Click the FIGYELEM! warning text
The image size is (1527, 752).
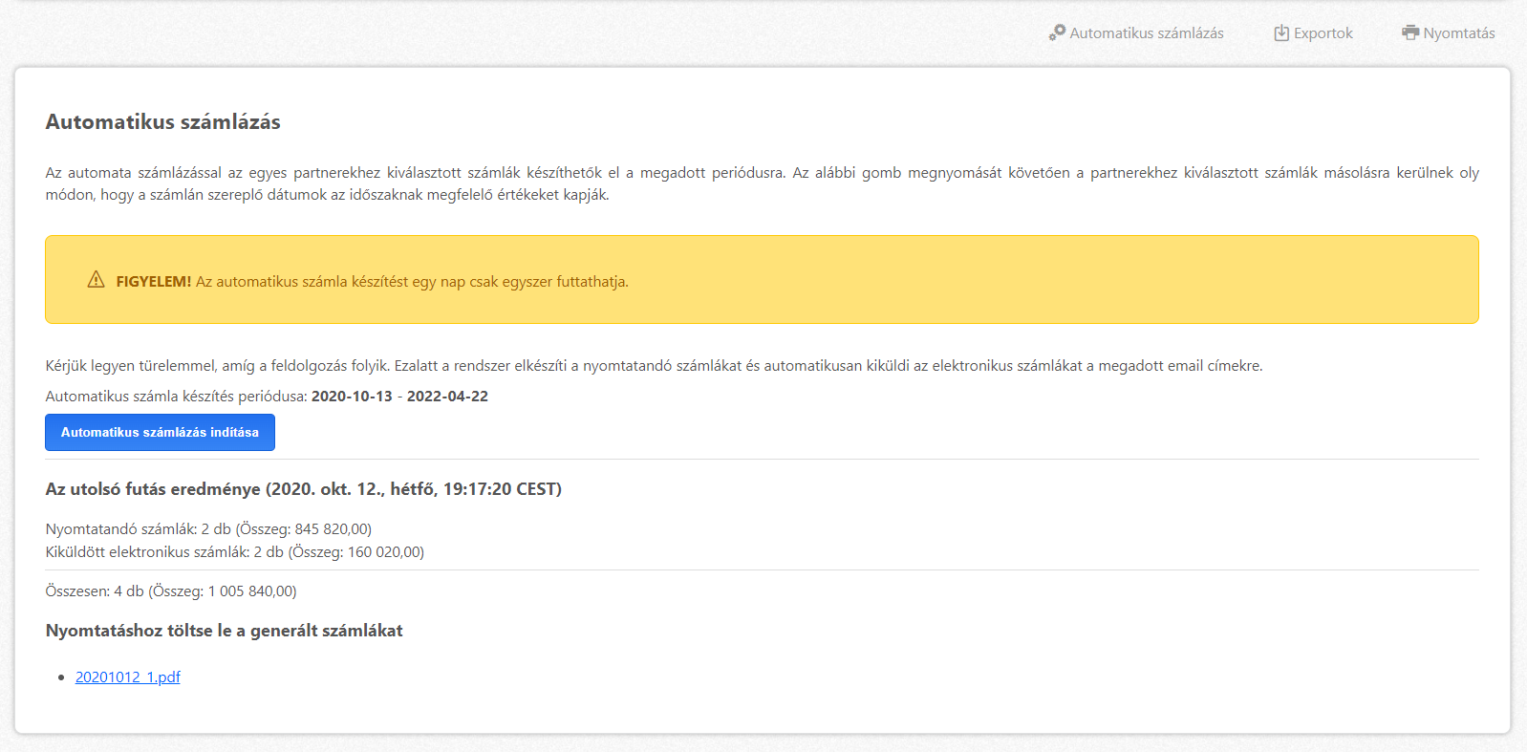[x=154, y=282]
